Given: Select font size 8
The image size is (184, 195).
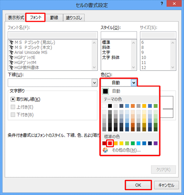Looking at the screenshot, I should (x=142, y=47).
